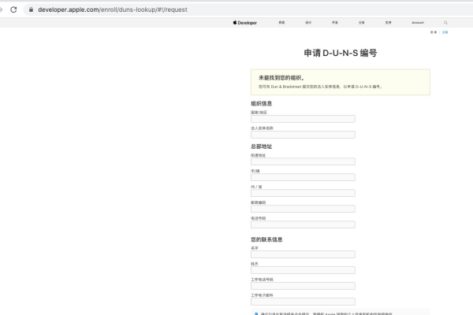
Task: Click the lock icon in the address bar
Action: (31, 9)
